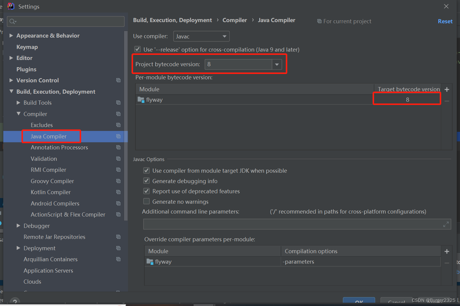Expand Build Tools node arrow
Screen dimensions: 460x306
pos(18,103)
